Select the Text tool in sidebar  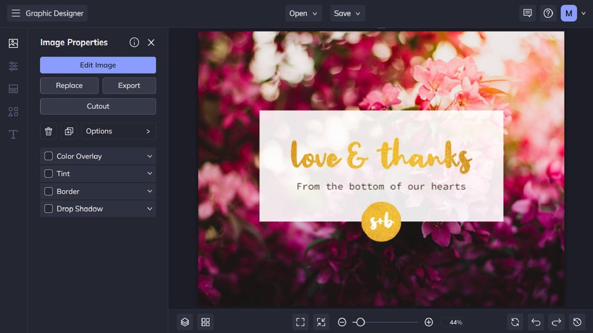13,134
